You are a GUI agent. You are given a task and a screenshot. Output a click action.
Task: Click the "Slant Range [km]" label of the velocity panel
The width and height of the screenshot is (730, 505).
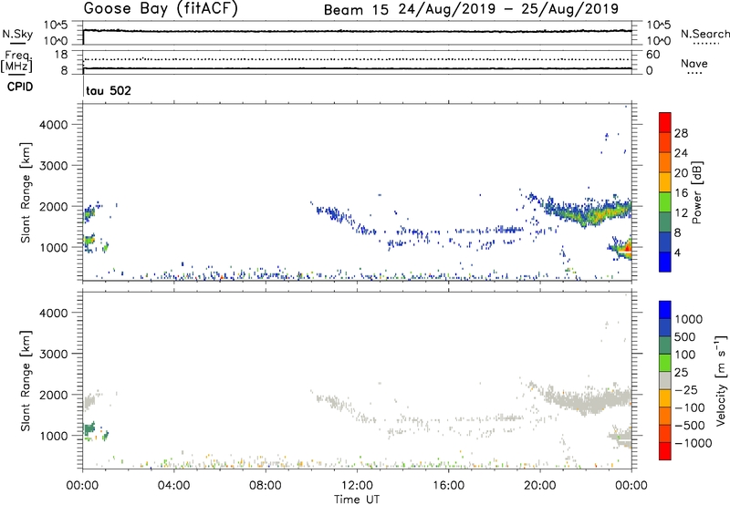tap(26, 381)
